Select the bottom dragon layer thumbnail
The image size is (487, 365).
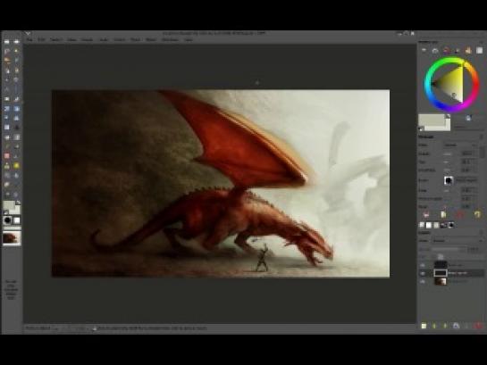click(441, 281)
